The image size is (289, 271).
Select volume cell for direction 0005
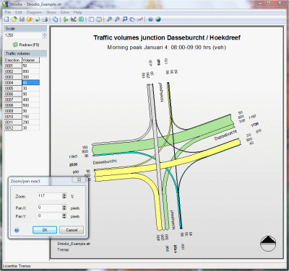30,88
